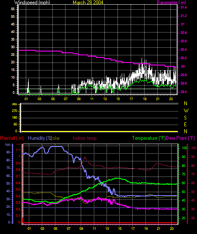Screen dimensions: 197x234
Task: Click the S compass letter on direction chart
Action: click(x=185, y=118)
